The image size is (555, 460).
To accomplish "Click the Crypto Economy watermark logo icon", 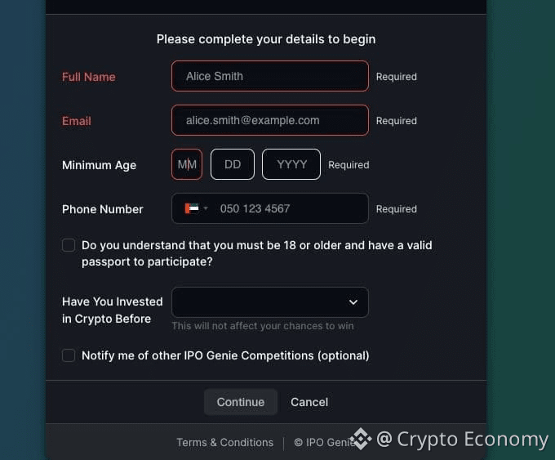I will click(x=361, y=439).
